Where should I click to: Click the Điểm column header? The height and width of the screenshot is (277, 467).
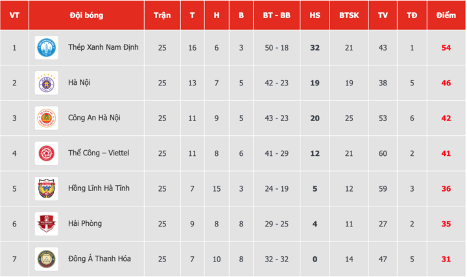click(446, 15)
